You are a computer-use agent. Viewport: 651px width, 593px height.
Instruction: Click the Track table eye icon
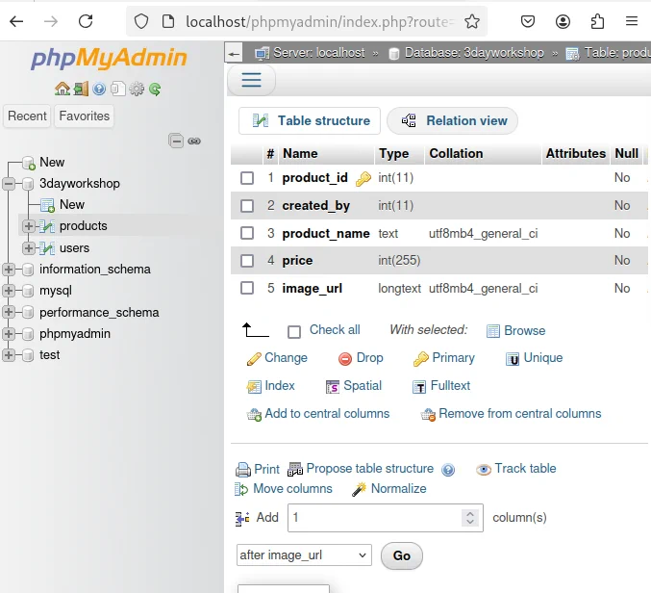[x=484, y=470]
